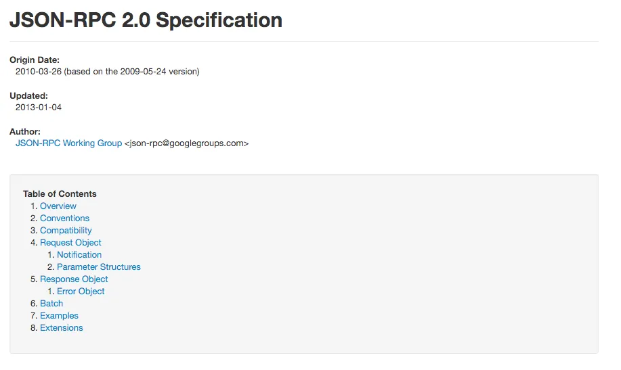This screenshot has width=621, height=370.
Task: Jump to the Conventions section
Action: (x=64, y=218)
